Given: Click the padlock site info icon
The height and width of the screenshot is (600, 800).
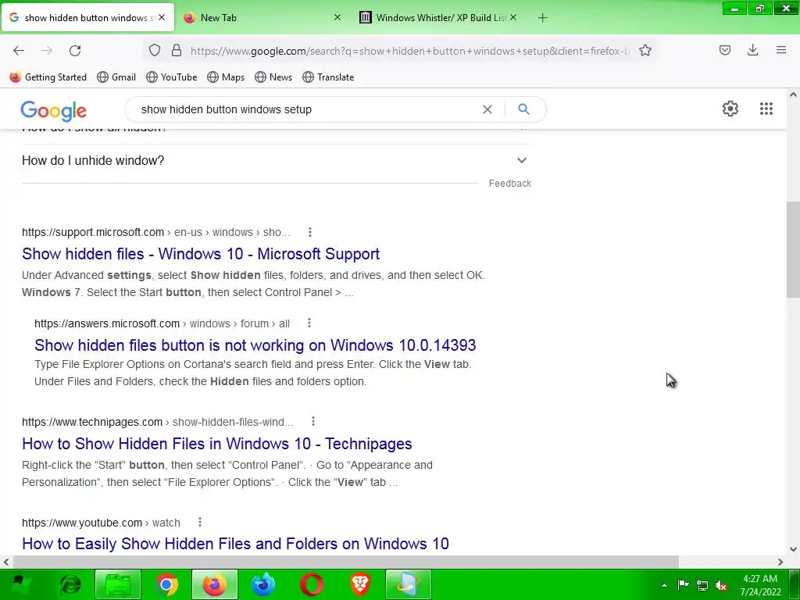Looking at the screenshot, I should point(177,50).
